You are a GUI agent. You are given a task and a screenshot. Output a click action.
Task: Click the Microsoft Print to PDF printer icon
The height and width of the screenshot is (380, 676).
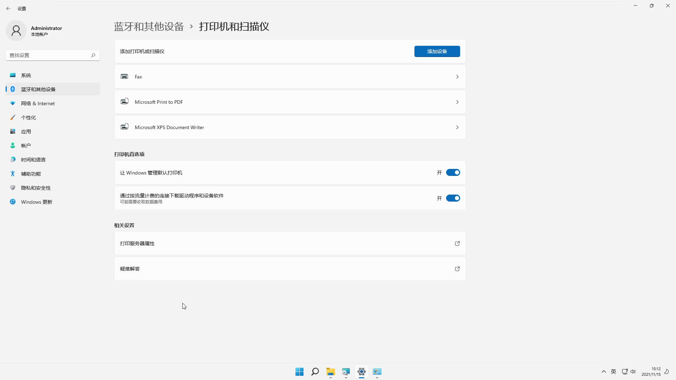coord(124,102)
